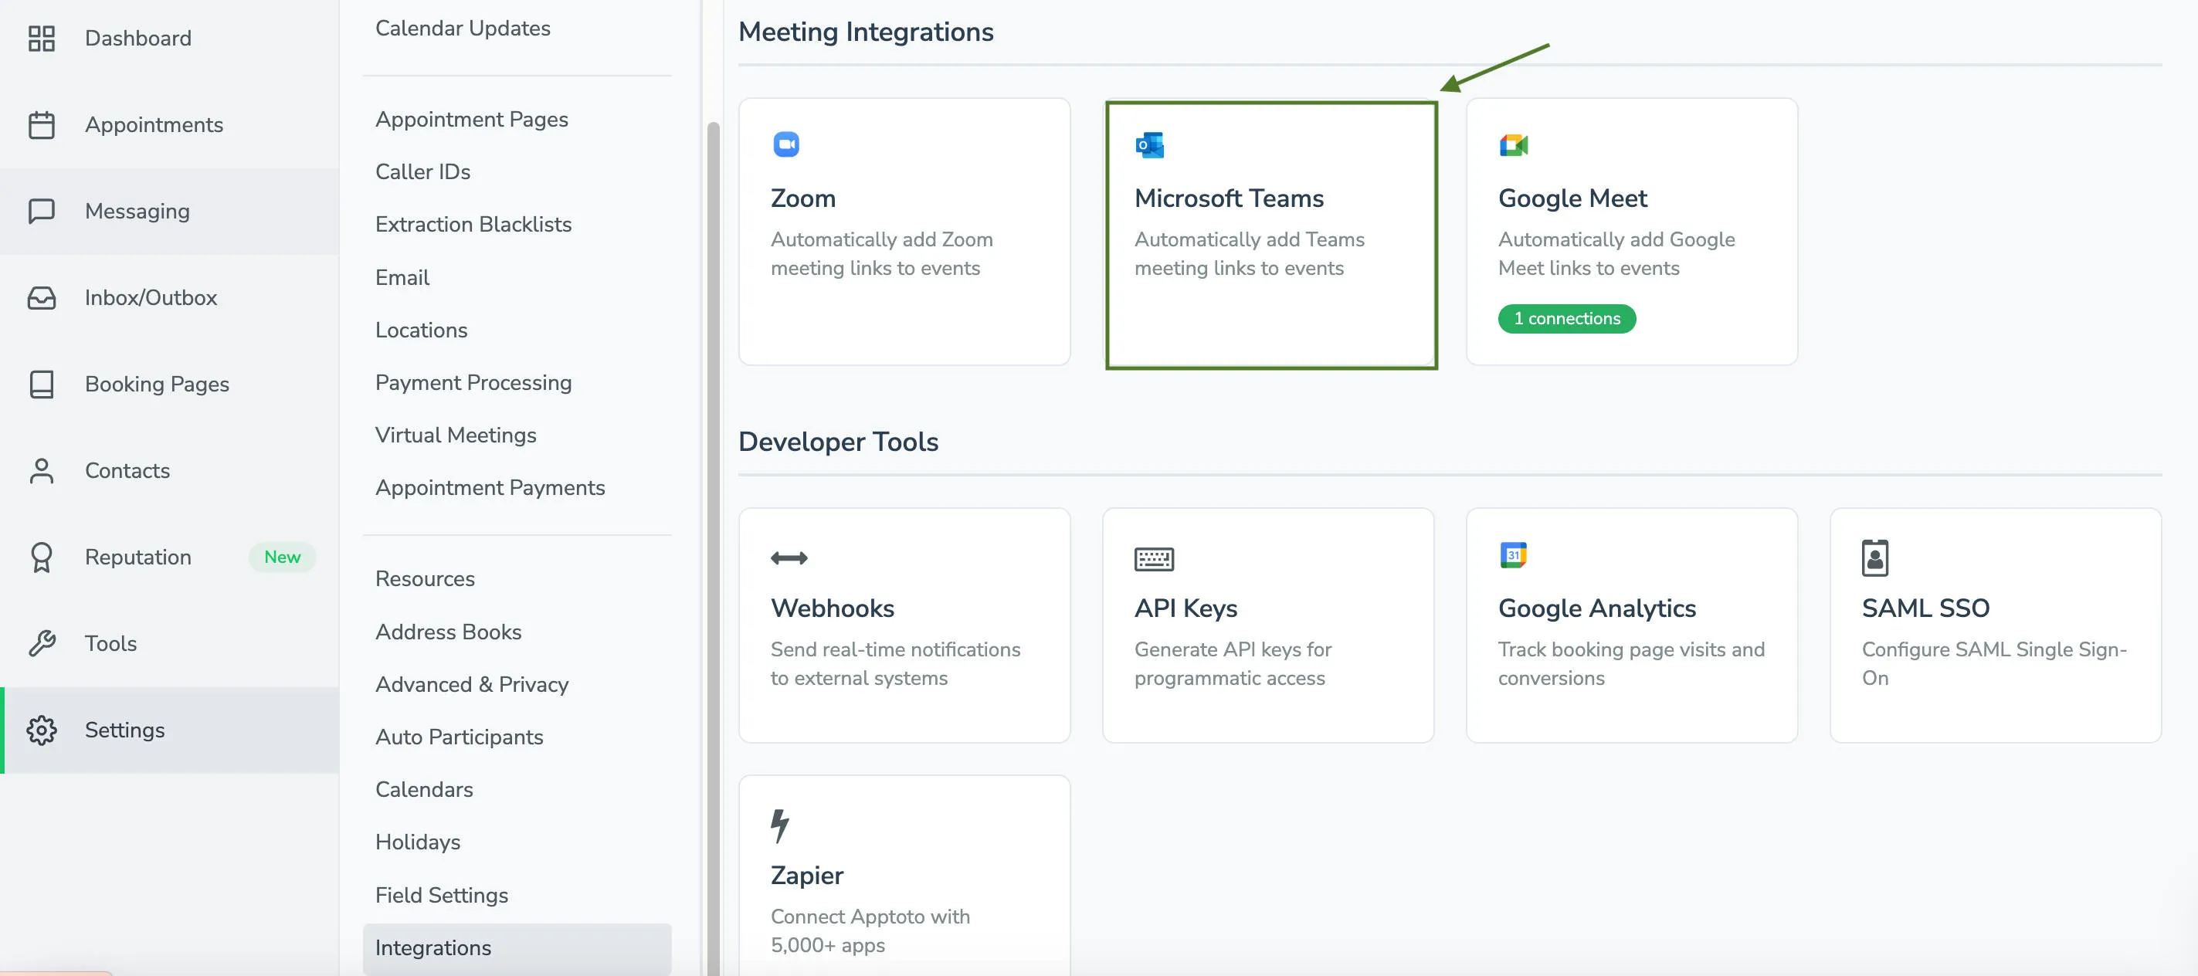View Google Meet's 1 connections badge

(1566, 318)
